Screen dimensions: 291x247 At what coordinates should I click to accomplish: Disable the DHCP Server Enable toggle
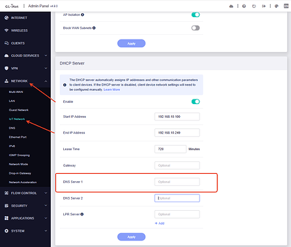(196, 101)
